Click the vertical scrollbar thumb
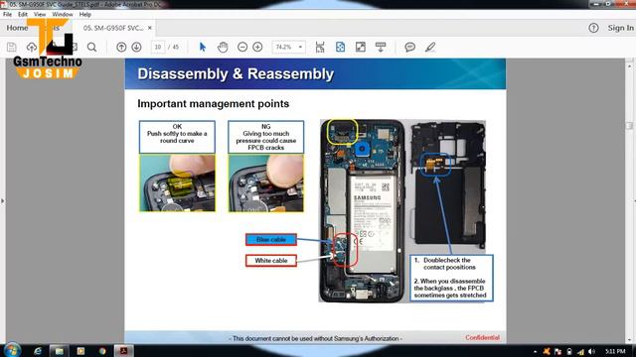The image size is (636, 357). [629, 126]
